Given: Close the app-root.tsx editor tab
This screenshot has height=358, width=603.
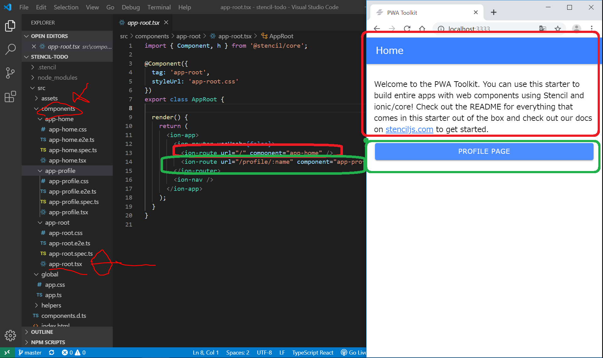Looking at the screenshot, I should (x=166, y=23).
